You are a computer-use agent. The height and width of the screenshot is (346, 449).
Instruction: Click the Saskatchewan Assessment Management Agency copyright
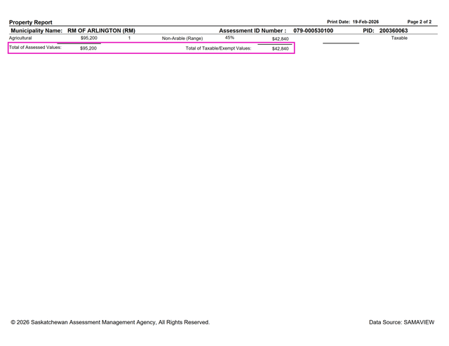pyautogui.click(x=110, y=322)
